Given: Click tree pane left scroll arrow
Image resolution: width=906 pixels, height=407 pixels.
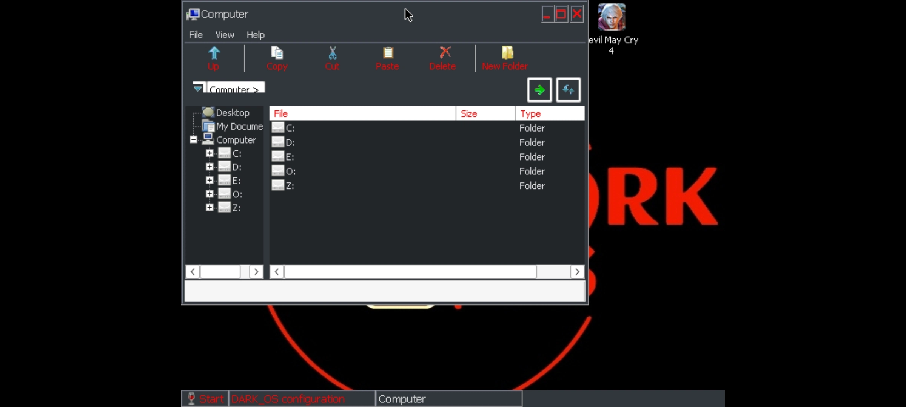Looking at the screenshot, I should point(193,272).
